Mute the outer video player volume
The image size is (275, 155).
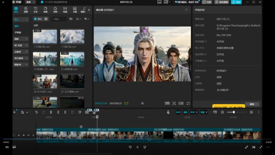7,147
